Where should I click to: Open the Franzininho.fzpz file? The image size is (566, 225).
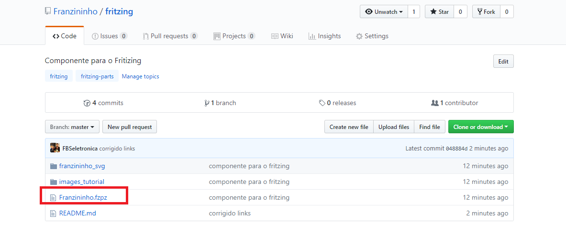click(83, 198)
